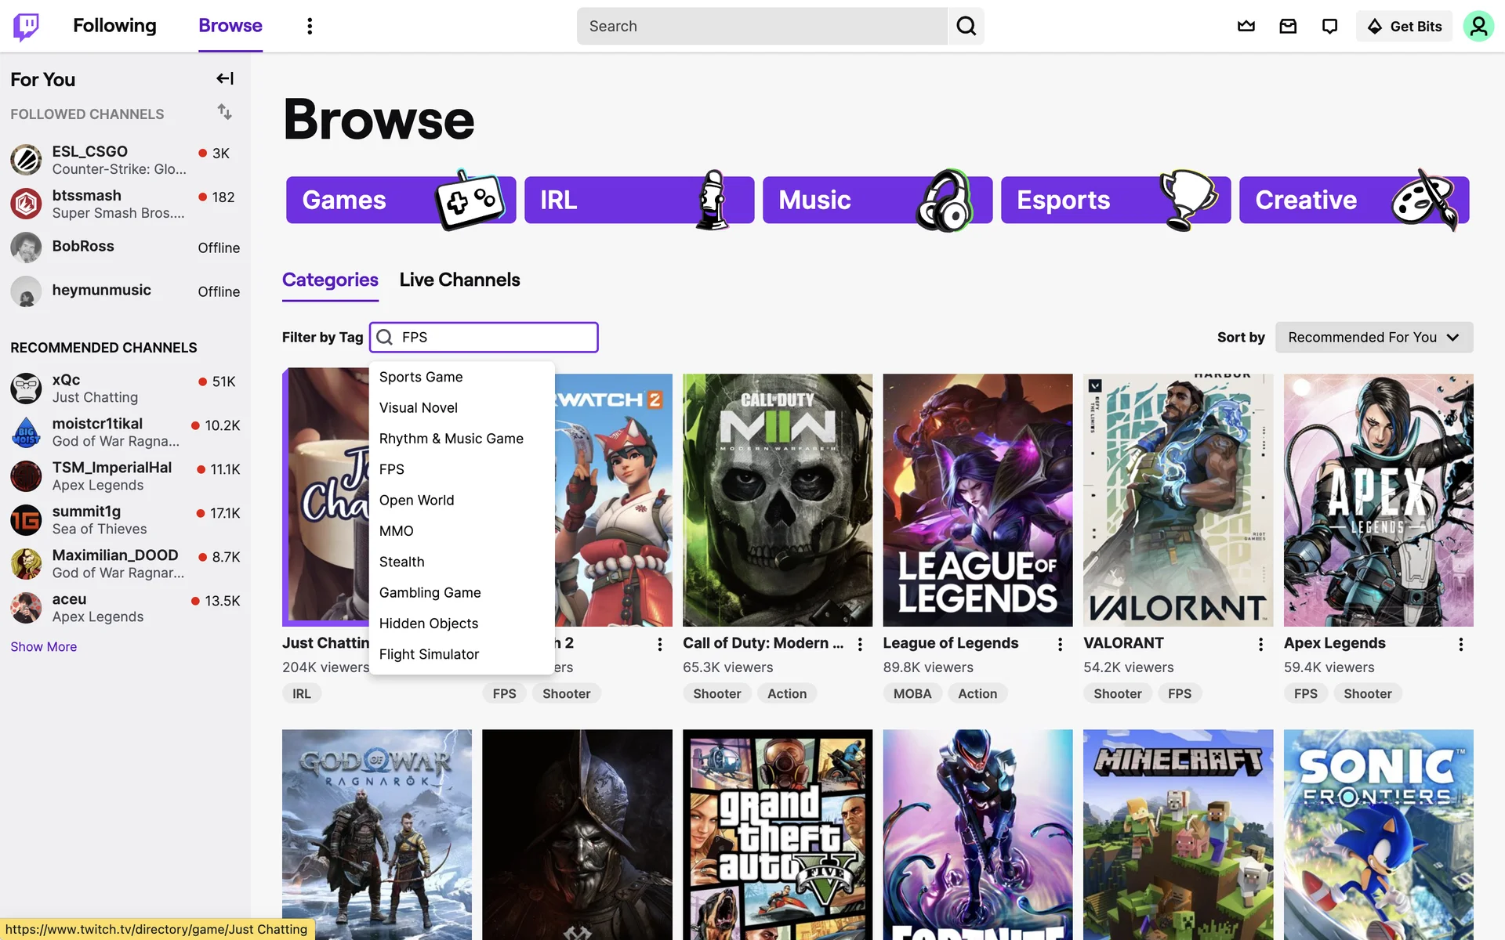This screenshot has width=1505, height=940.
Task: Click the Show More link in sidebar
Action: click(44, 646)
